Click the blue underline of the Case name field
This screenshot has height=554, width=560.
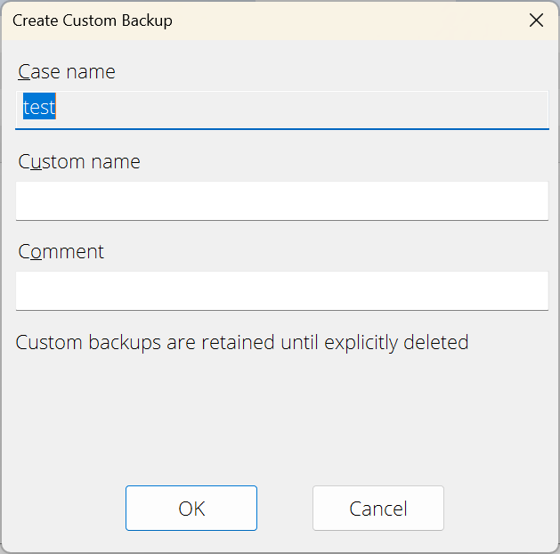tap(282, 128)
